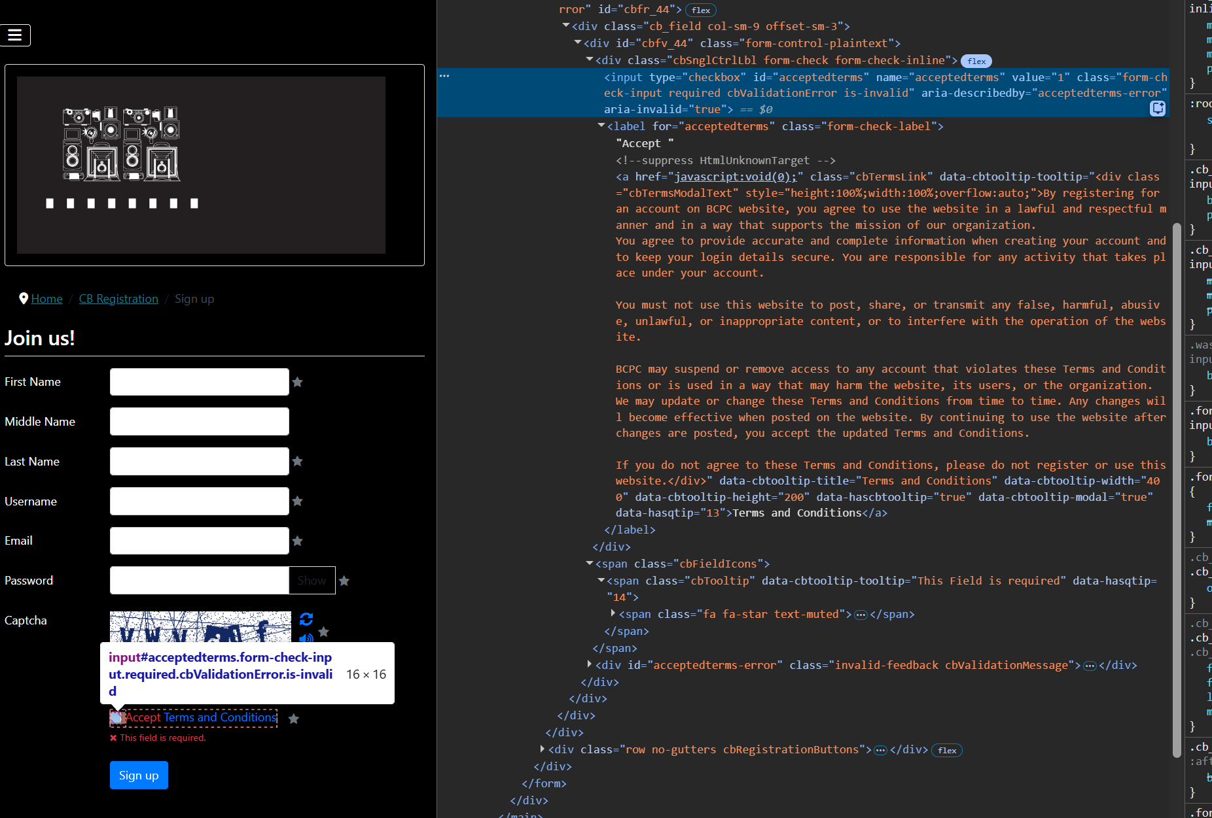Click the AI assistance icon on selected node
1212x818 pixels.
(1157, 109)
